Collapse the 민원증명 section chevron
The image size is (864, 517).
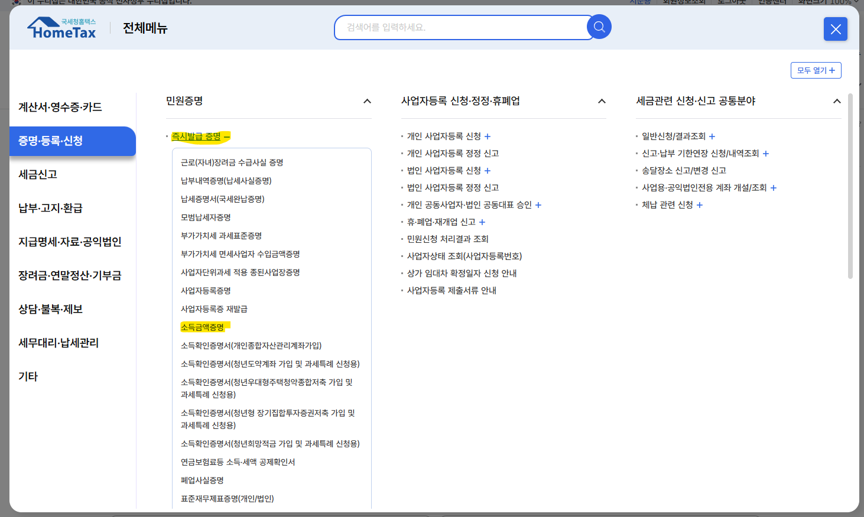[x=367, y=101]
